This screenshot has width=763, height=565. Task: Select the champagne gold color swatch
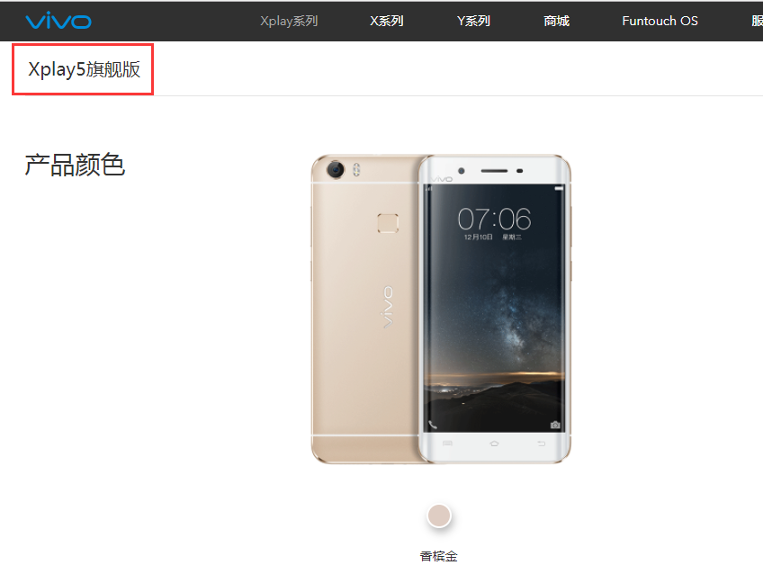point(439,516)
